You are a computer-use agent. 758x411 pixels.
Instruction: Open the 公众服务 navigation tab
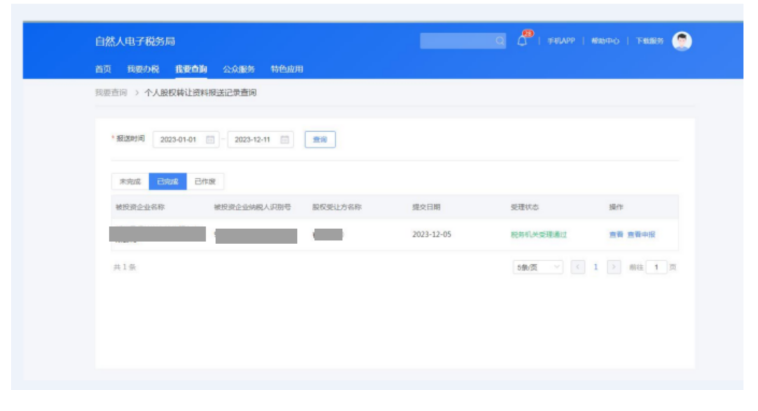click(239, 69)
